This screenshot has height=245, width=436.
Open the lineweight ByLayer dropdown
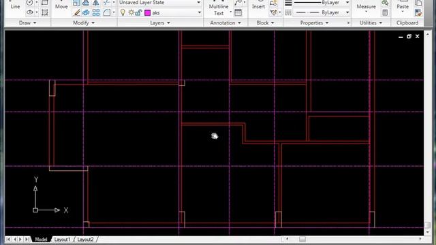347,3
